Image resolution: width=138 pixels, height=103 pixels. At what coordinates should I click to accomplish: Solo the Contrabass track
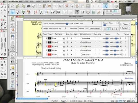click(x=99, y=54)
